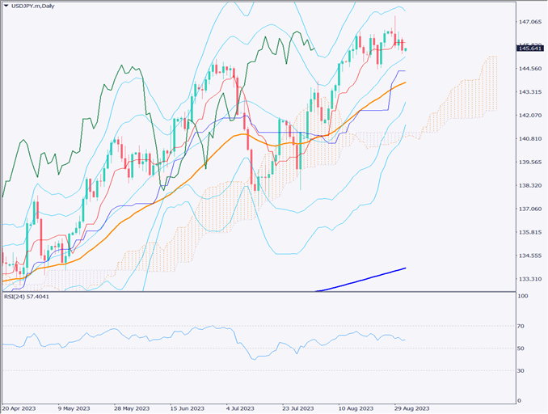The height and width of the screenshot is (414, 548).
Task: Click the 147.065 price axis label
Action: pos(530,21)
